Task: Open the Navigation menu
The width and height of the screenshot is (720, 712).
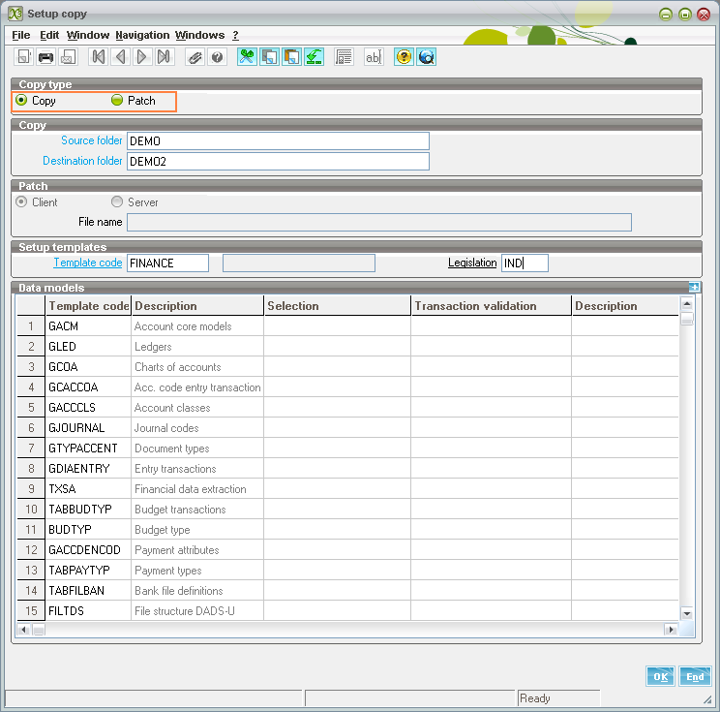Action: 142,35
